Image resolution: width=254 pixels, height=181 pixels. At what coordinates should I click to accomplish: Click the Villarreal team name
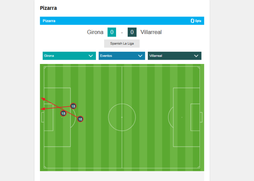(x=151, y=32)
